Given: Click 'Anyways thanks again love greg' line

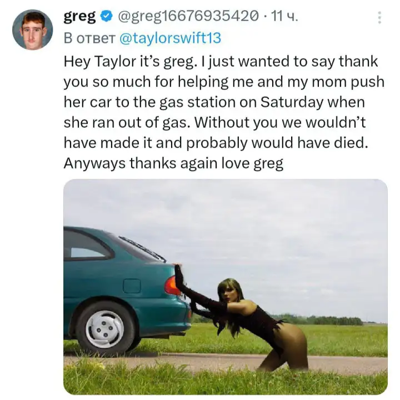Looking at the screenshot, I should (x=173, y=163).
